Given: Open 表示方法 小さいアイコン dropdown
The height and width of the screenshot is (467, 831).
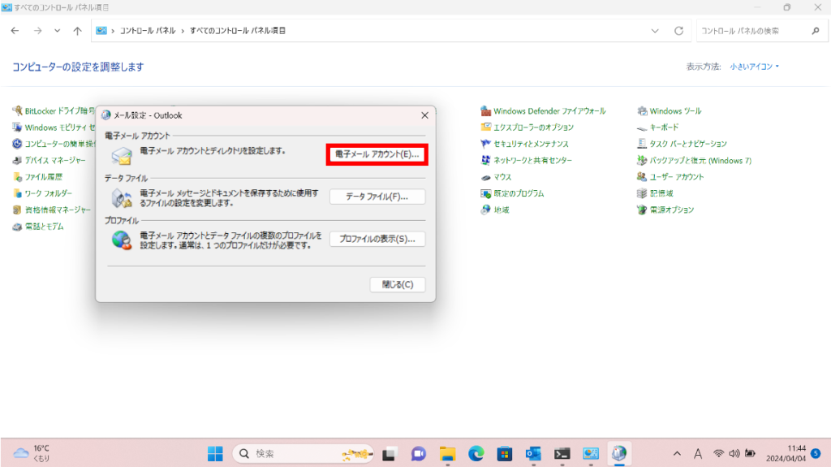Looking at the screenshot, I should coord(754,67).
